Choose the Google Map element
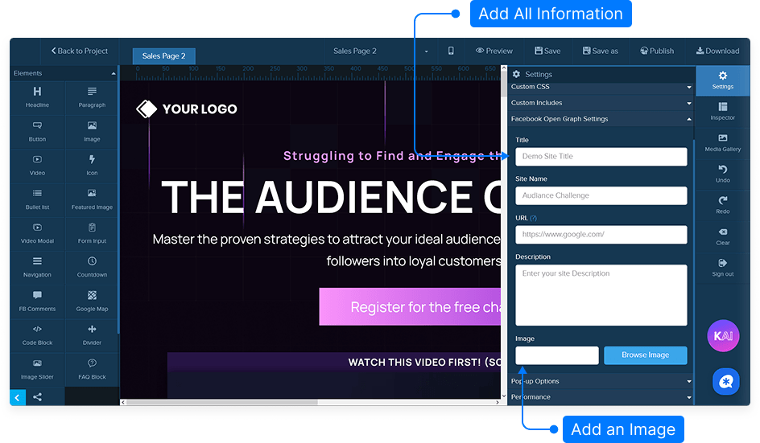760x443 pixels. [92, 296]
